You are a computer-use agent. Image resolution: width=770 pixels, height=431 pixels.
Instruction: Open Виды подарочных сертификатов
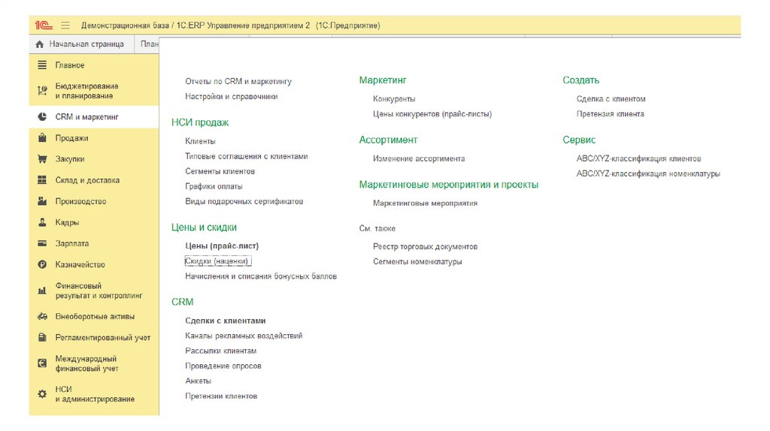coord(244,201)
